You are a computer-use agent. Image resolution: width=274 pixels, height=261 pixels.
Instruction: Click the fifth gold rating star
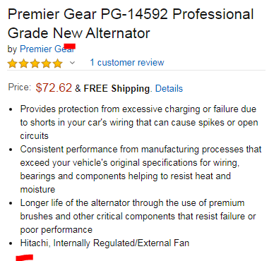58,63
